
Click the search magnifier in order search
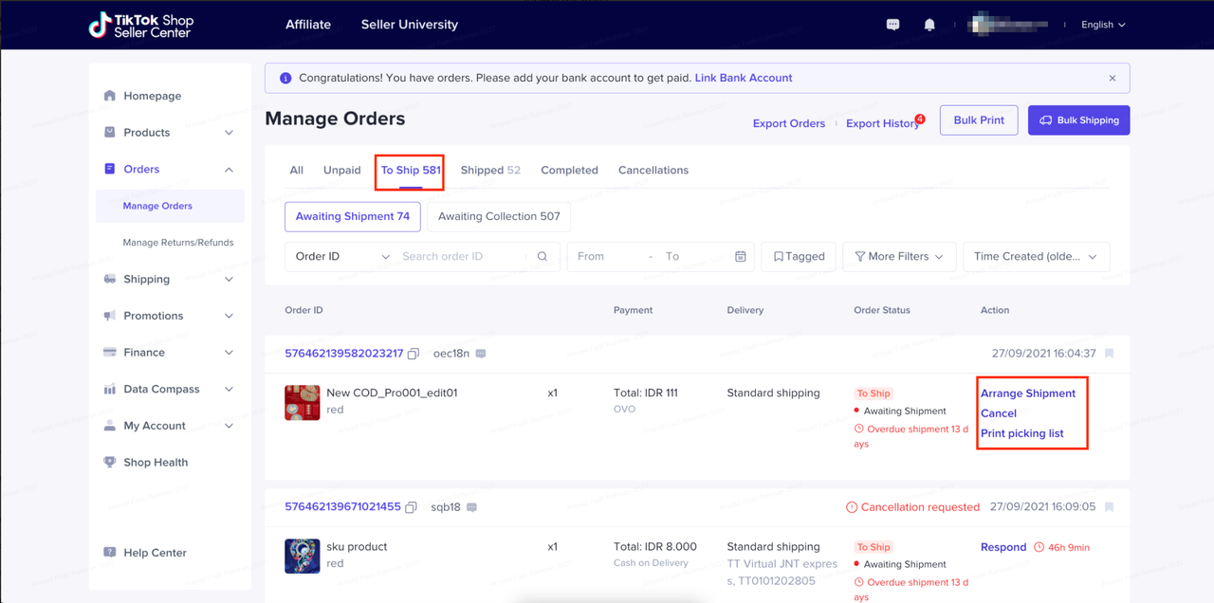(x=543, y=257)
